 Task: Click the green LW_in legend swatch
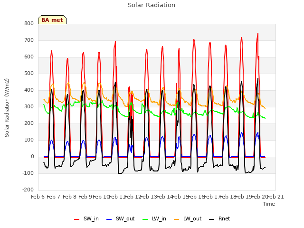(x=145, y=219)
